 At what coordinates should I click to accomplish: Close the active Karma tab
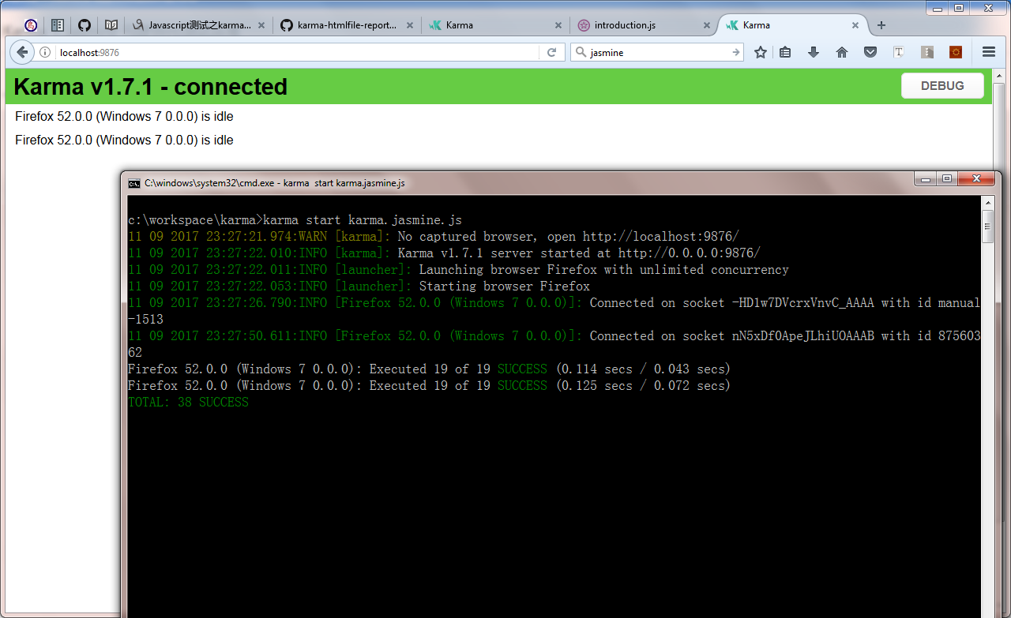pos(855,25)
